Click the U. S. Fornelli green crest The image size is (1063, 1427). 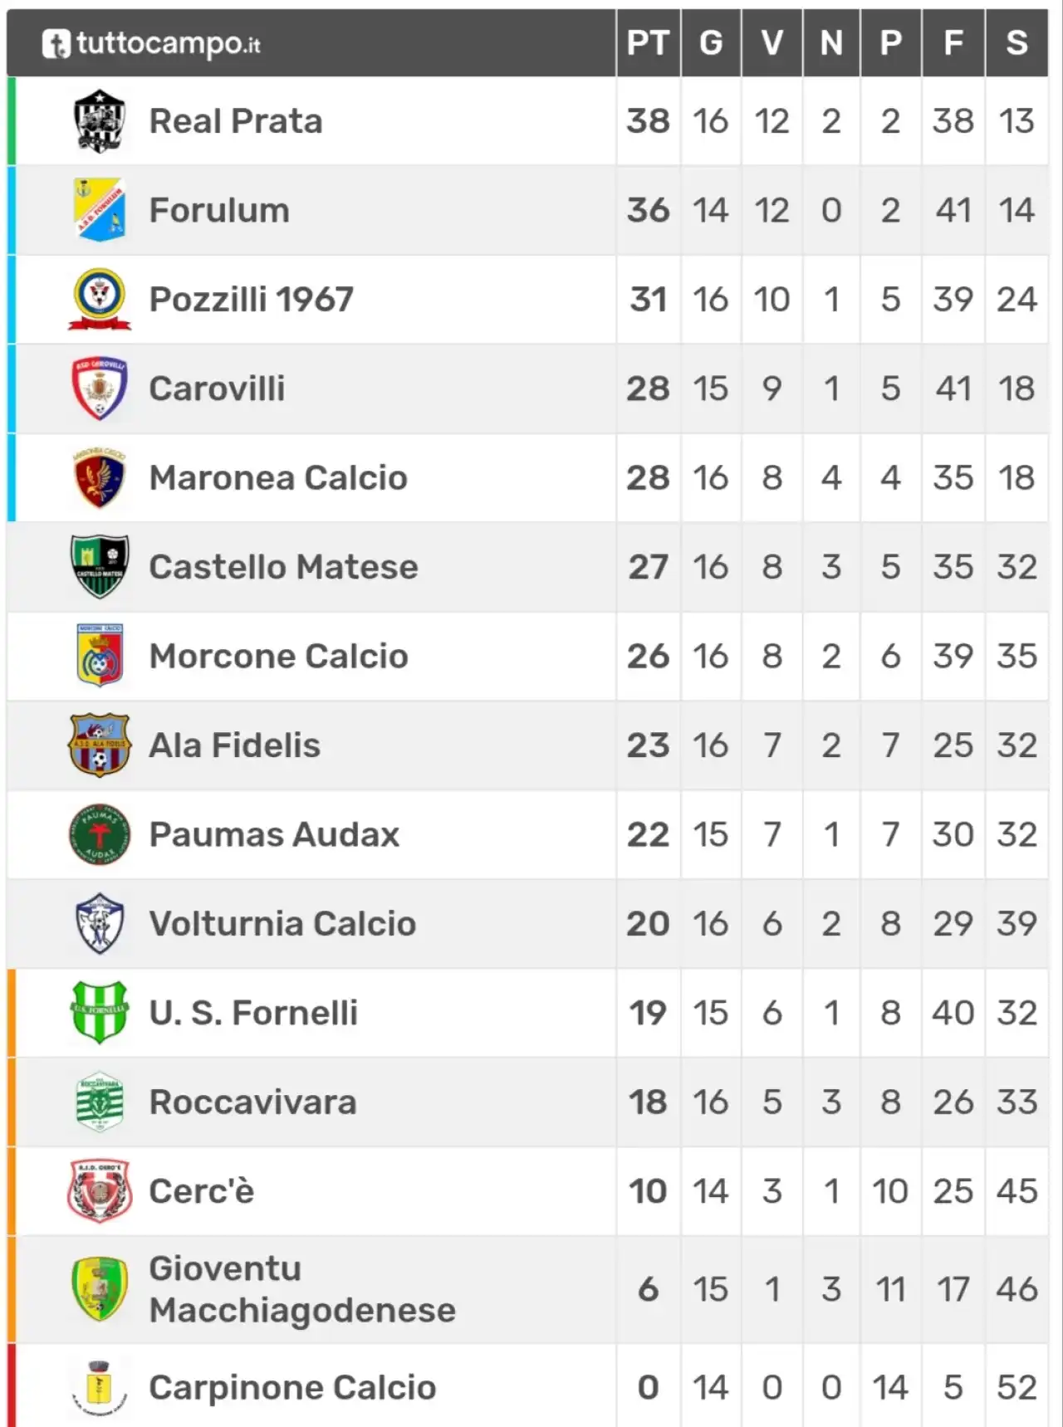click(x=100, y=1013)
